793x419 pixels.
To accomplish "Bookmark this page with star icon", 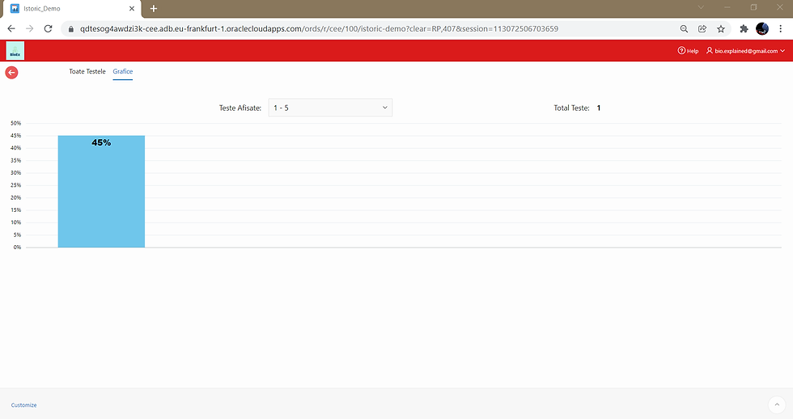I will tap(721, 29).
